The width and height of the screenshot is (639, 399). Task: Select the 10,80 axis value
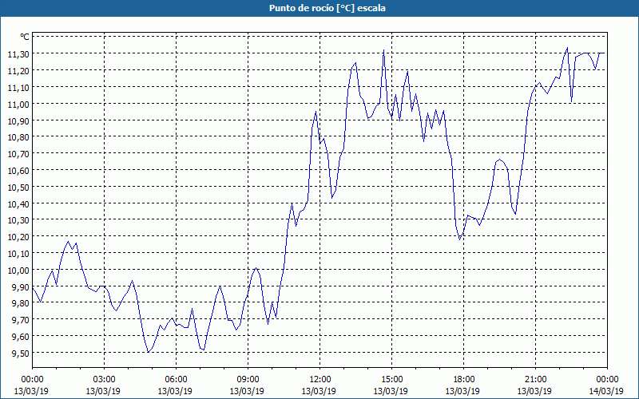pyautogui.click(x=18, y=136)
